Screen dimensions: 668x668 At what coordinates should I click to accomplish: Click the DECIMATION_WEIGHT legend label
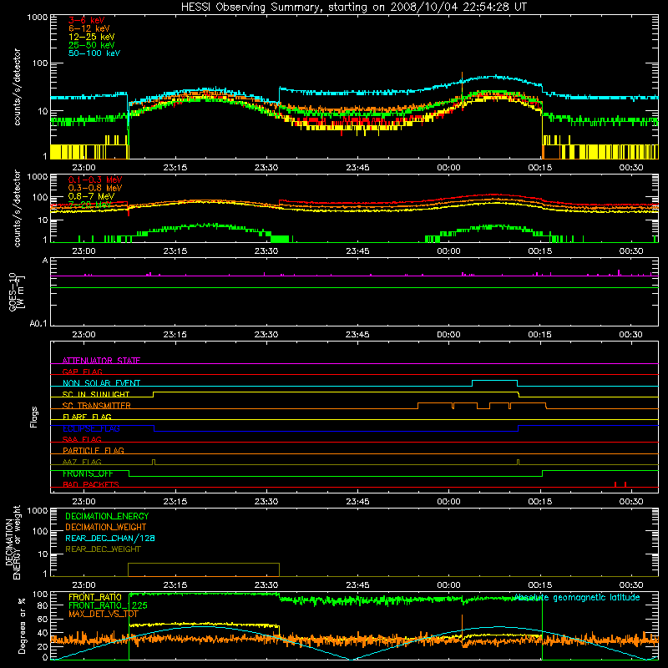tap(106, 527)
